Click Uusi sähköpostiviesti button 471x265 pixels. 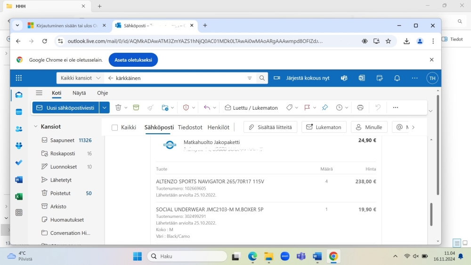[65, 107]
